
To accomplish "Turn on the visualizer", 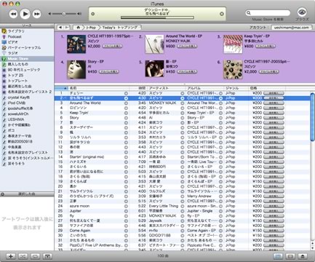I will [x=290, y=256].
